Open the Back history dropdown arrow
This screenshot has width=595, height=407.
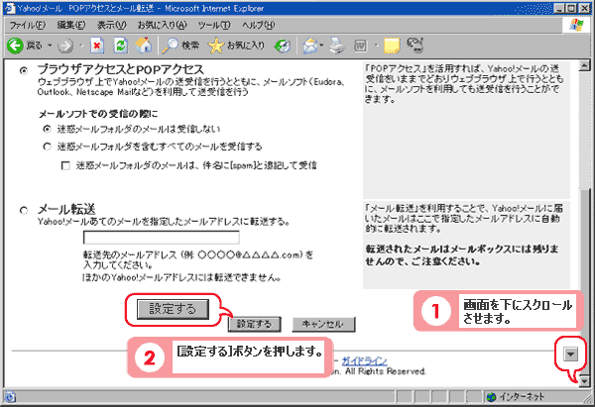point(50,46)
